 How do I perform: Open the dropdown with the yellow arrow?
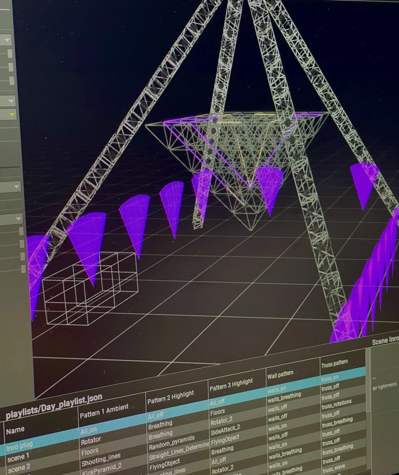pos(9,114)
